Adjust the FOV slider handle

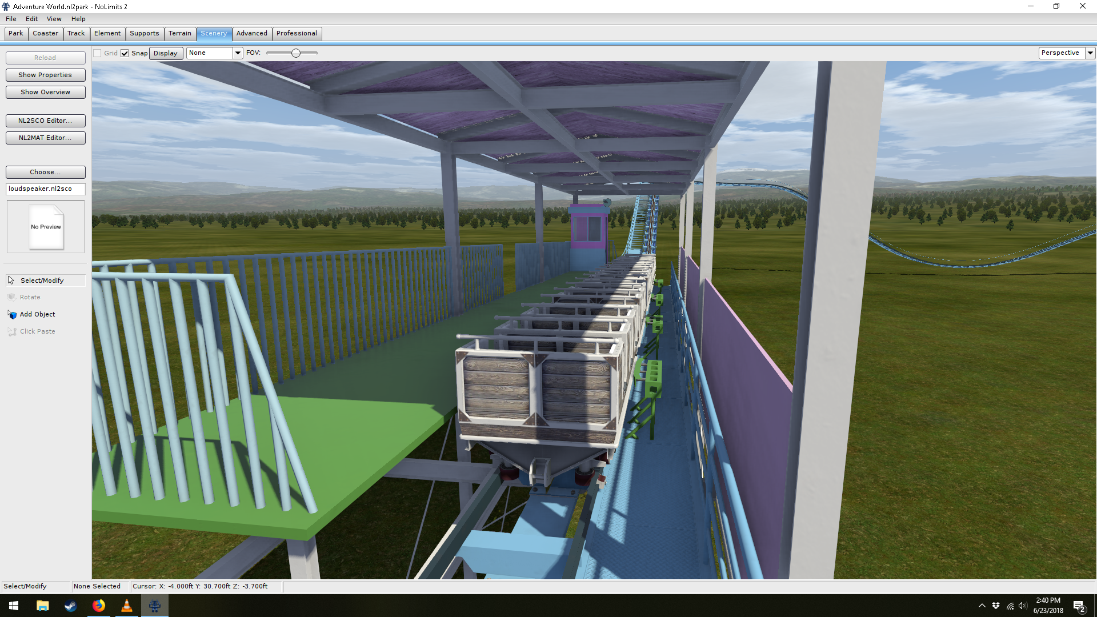pyautogui.click(x=295, y=53)
